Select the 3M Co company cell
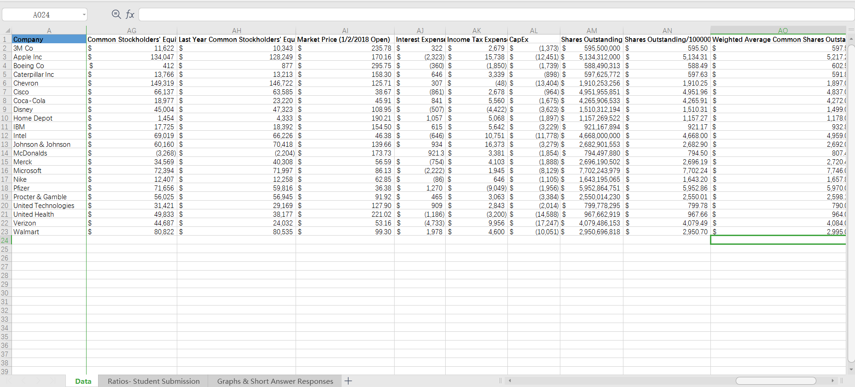 [49, 48]
